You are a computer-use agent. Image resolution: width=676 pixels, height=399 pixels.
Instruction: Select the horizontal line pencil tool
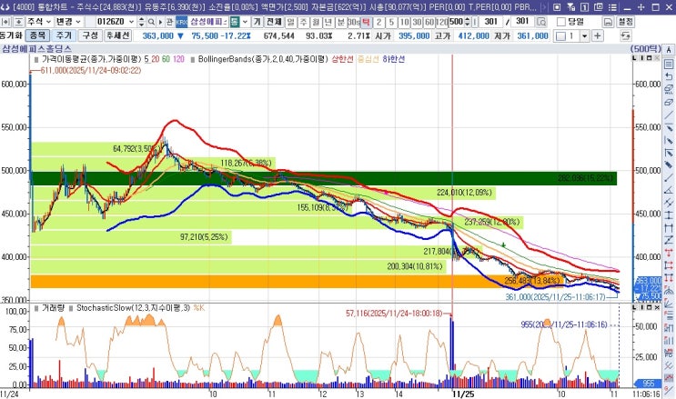(x=668, y=127)
